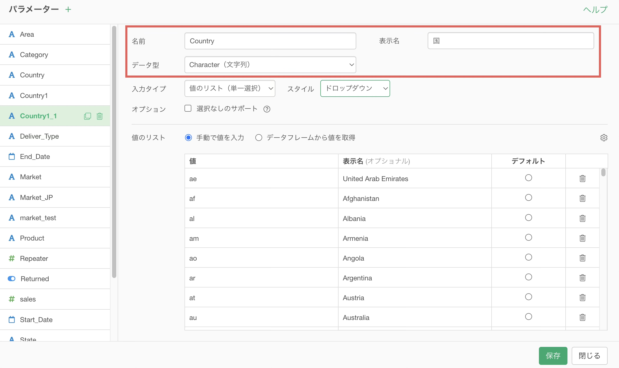The image size is (619, 368).
Task: Delete the Armenia row
Action: (583, 238)
